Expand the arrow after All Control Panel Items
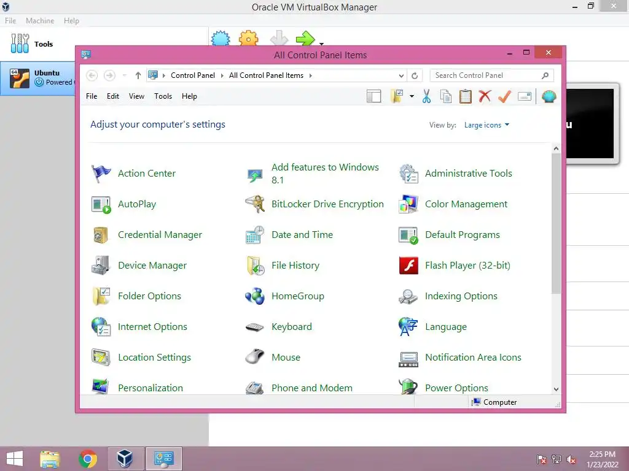Viewport: 629px width, 471px height. [310, 75]
